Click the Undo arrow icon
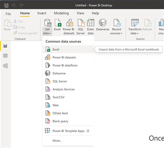Screen dimensions: 164x148 pyautogui.click(x=14, y=6)
